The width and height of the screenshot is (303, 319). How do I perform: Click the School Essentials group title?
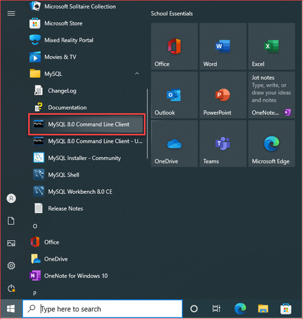[172, 14]
